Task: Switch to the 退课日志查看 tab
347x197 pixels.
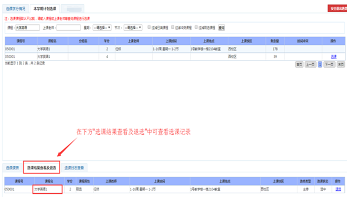Action: tap(74, 168)
